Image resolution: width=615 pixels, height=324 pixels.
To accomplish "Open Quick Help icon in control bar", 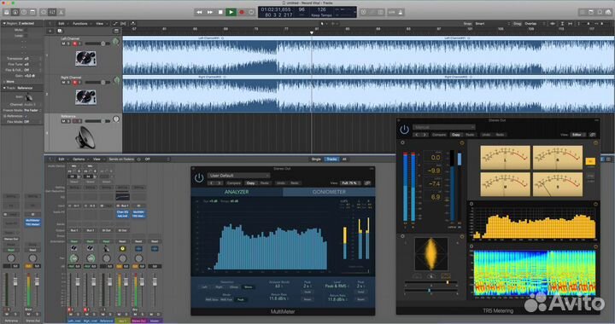I will [x=24, y=12].
